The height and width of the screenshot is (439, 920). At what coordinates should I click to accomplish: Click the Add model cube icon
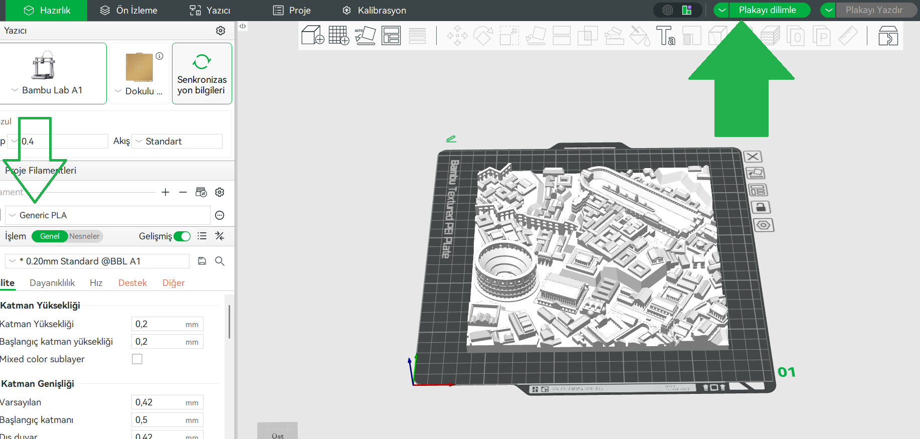[x=313, y=36]
